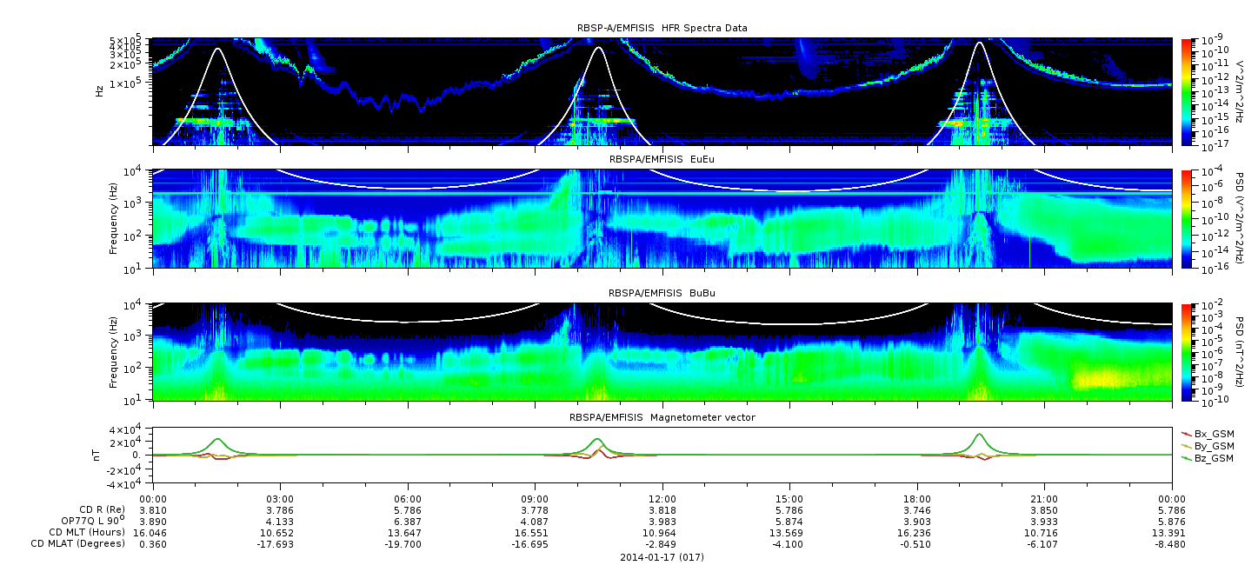
Task: Click the HFR Spectra Data plot title
Action: (x=662, y=29)
